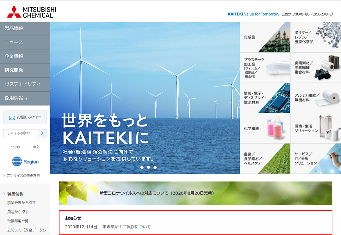Viewport: 341px width, 235px height.
Task: Open the 年末年始のご挨拶について notice
Action: pos(127,227)
